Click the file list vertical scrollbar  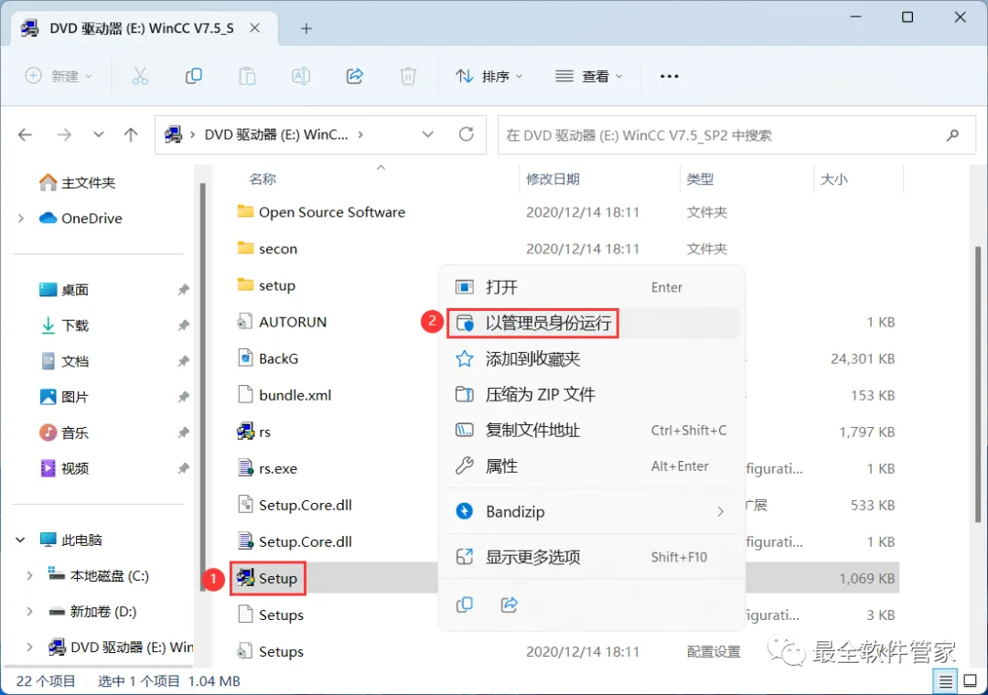[977, 384]
